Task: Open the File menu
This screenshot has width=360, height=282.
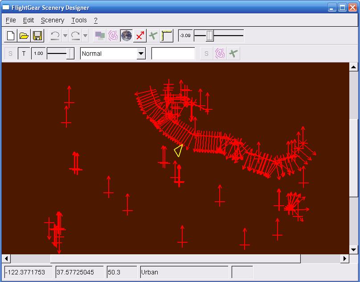Action: [x=11, y=20]
